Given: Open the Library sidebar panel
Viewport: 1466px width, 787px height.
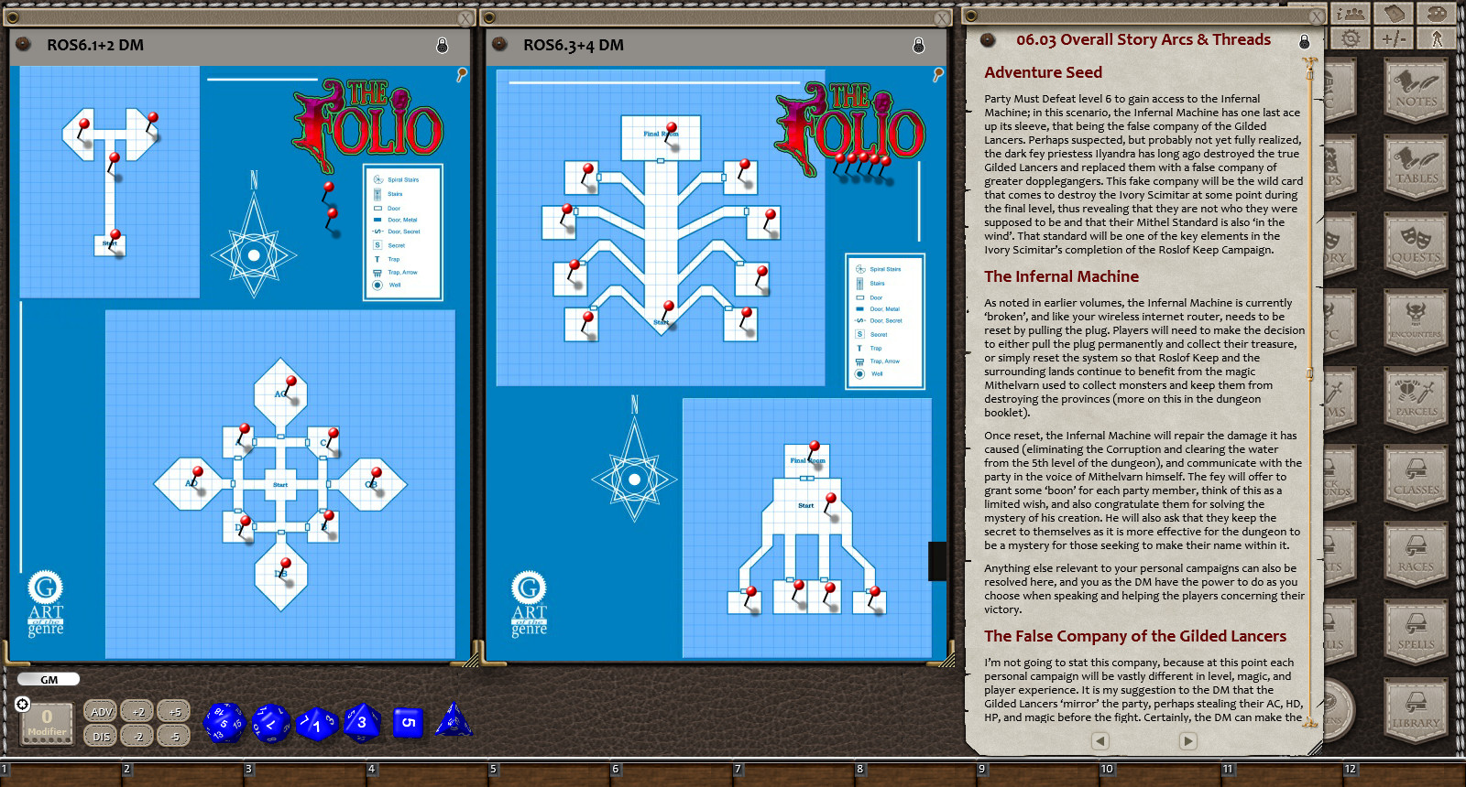Looking at the screenshot, I should point(1416,710).
